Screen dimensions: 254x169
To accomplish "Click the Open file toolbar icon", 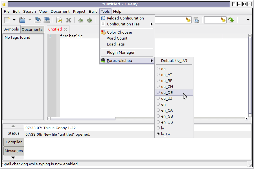I will (x=22, y=20).
